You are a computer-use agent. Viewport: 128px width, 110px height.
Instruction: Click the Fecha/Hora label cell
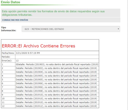point(8,53)
